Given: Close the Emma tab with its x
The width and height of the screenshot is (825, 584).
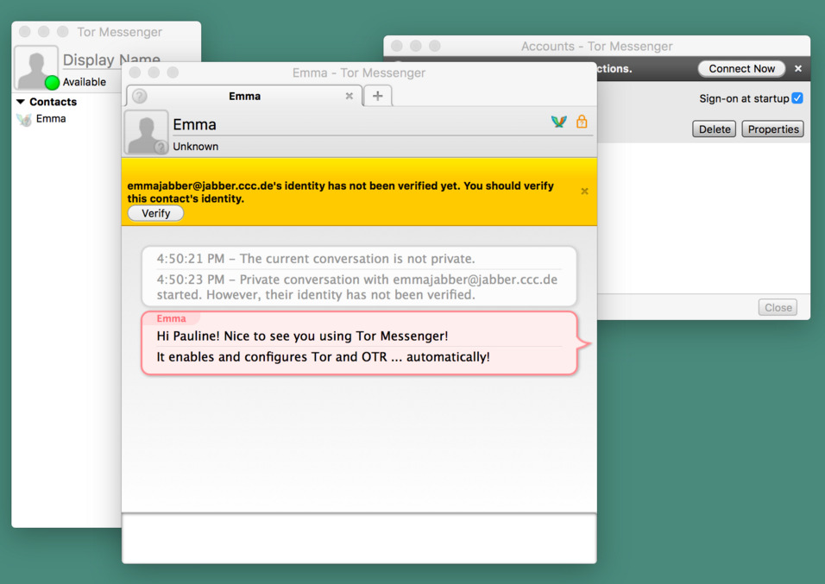Looking at the screenshot, I should click(350, 97).
